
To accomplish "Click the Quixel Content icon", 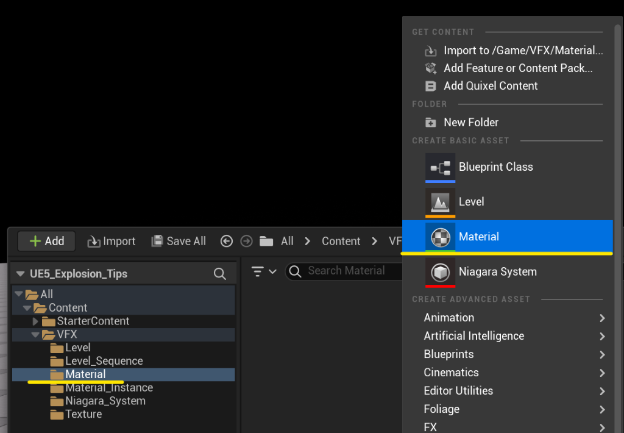I will pos(431,85).
